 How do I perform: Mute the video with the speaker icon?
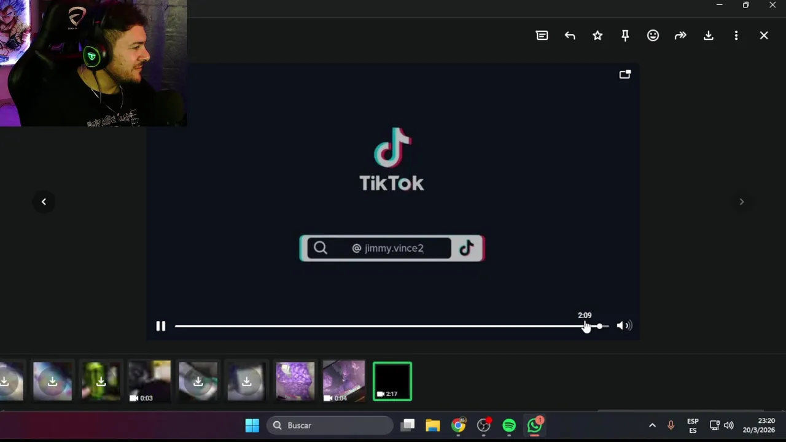(624, 326)
